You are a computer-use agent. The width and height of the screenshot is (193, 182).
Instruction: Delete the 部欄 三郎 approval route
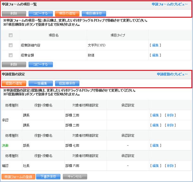(x=170, y=115)
